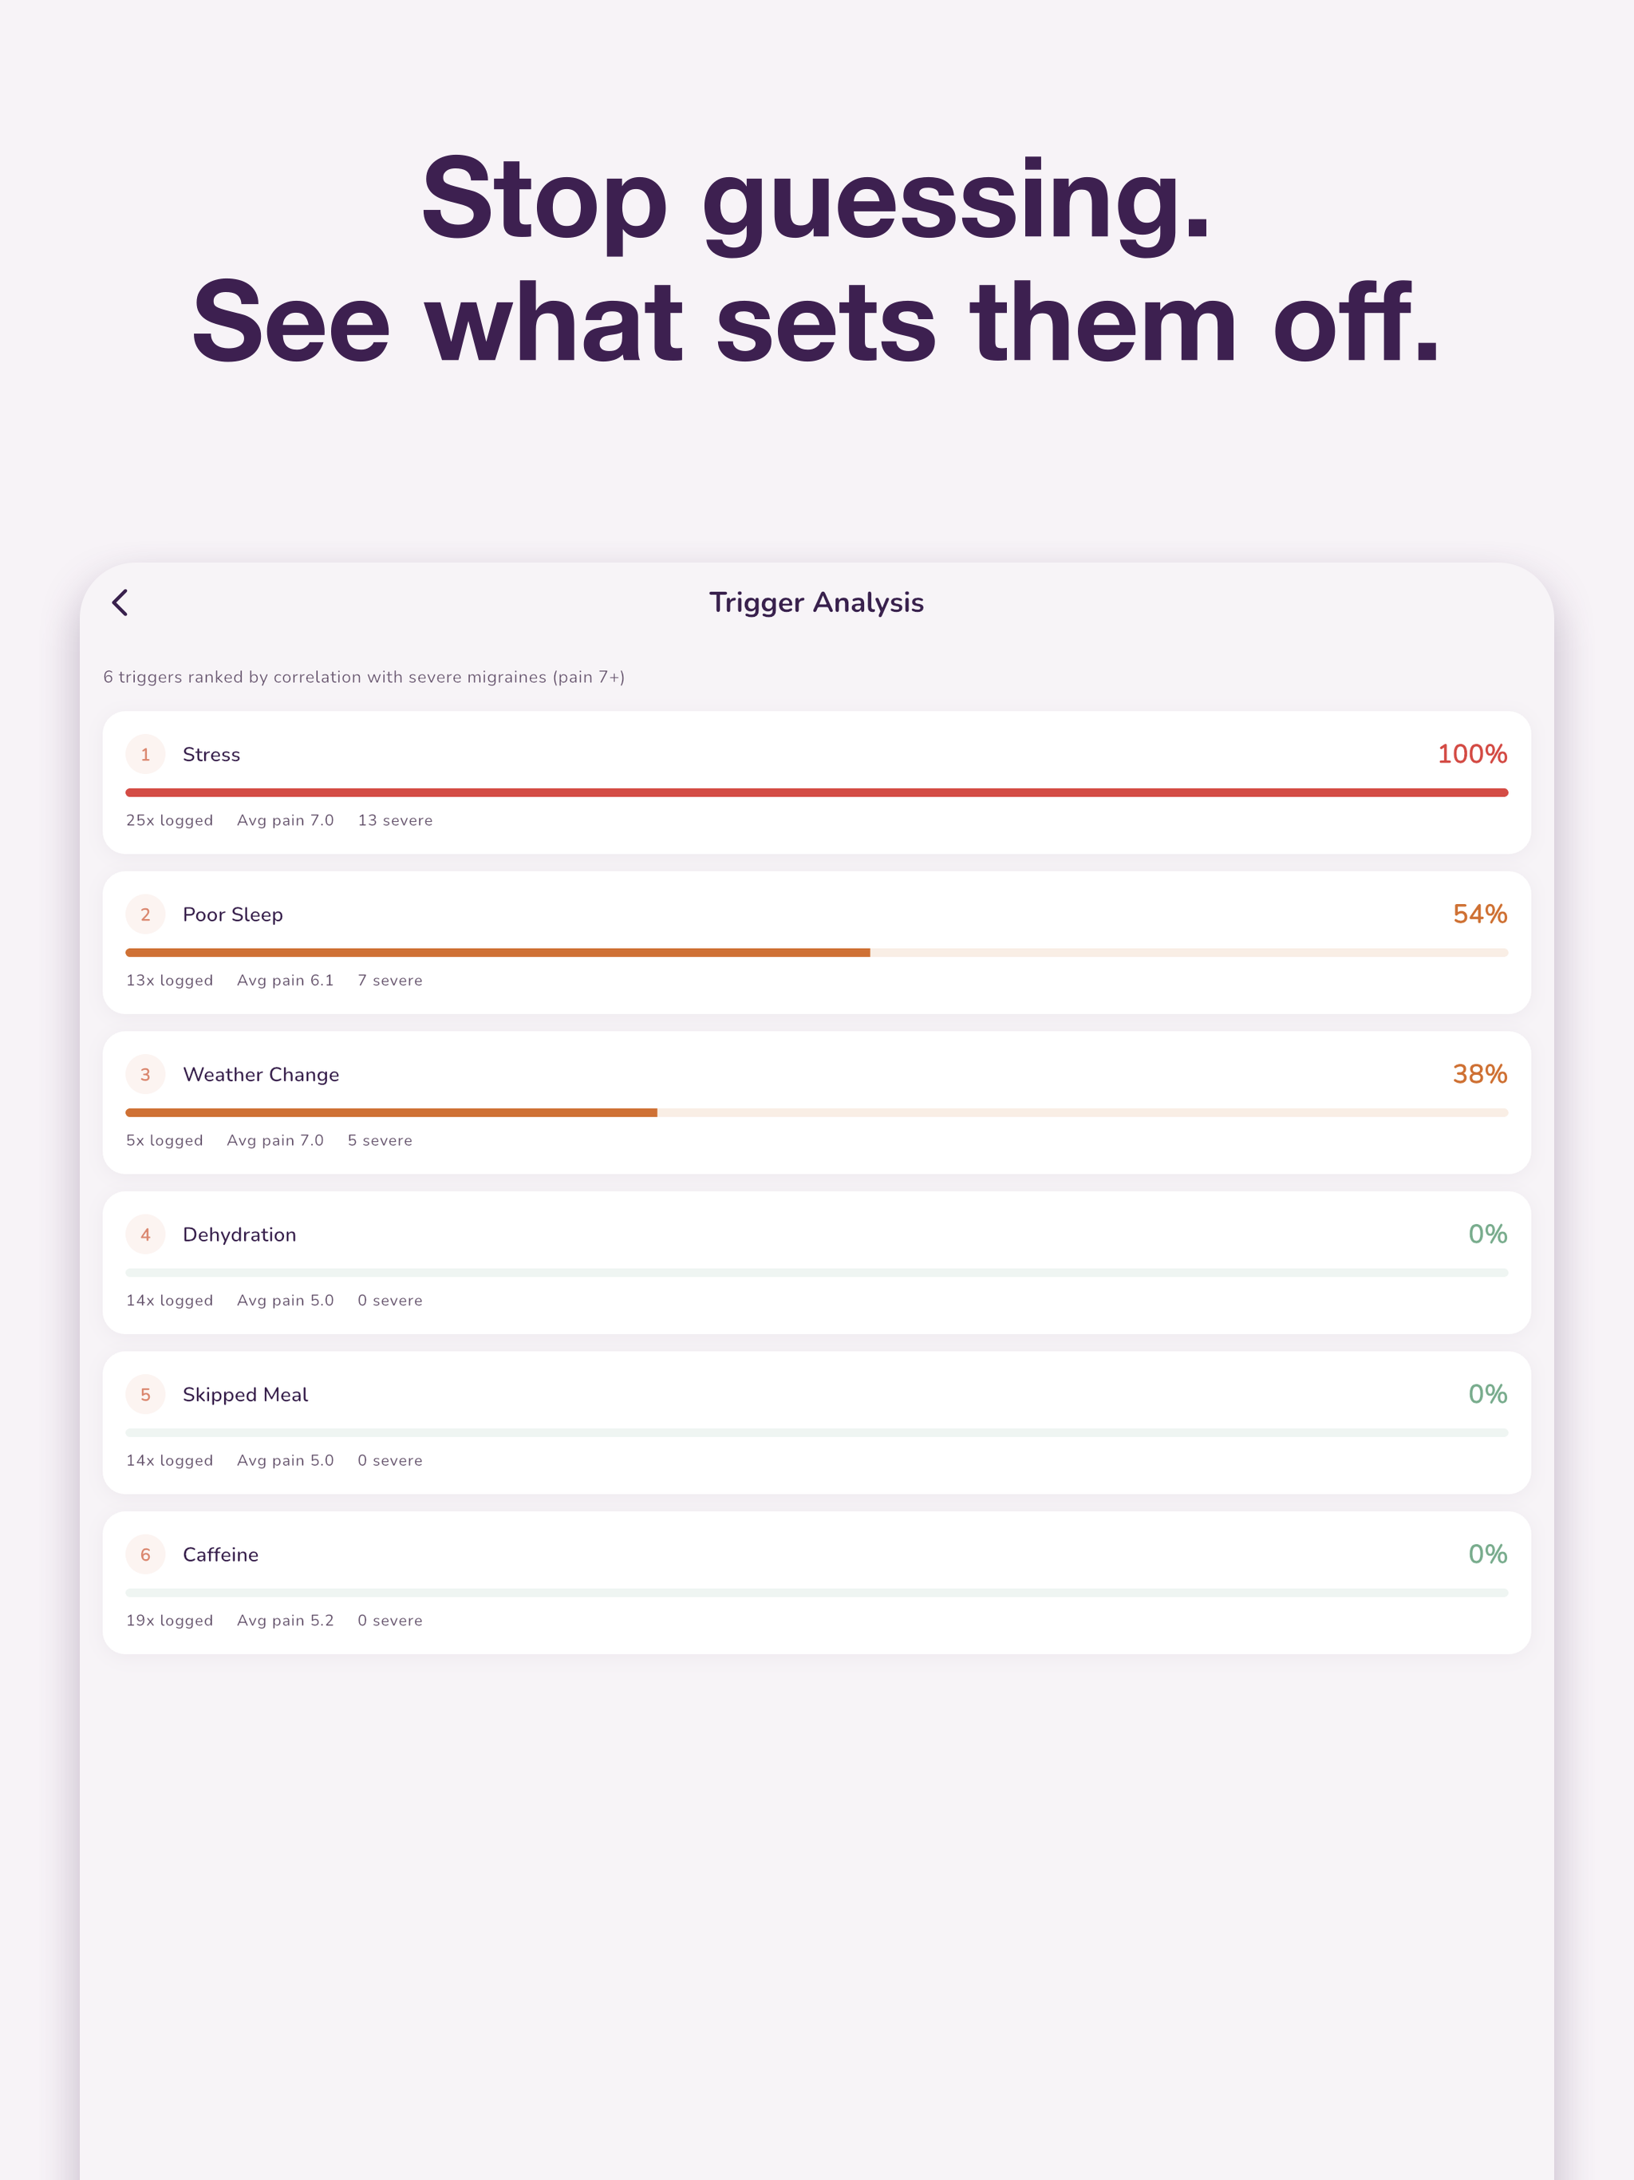The width and height of the screenshot is (1634, 2180).
Task: Tap the 54% Poor Sleep percentage
Action: (x=1479, y=914)
